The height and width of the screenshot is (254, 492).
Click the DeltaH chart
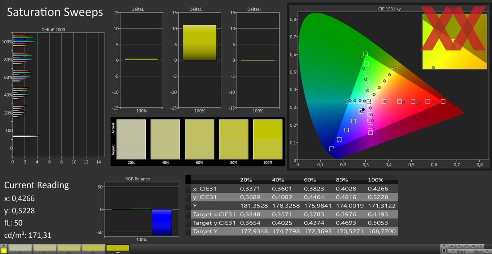258,60
